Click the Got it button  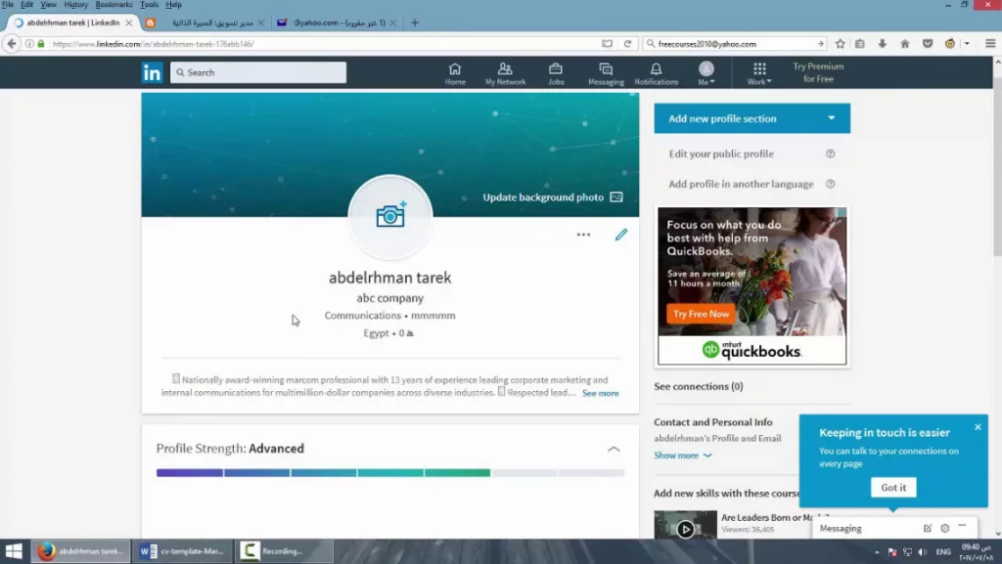[892, 488]
